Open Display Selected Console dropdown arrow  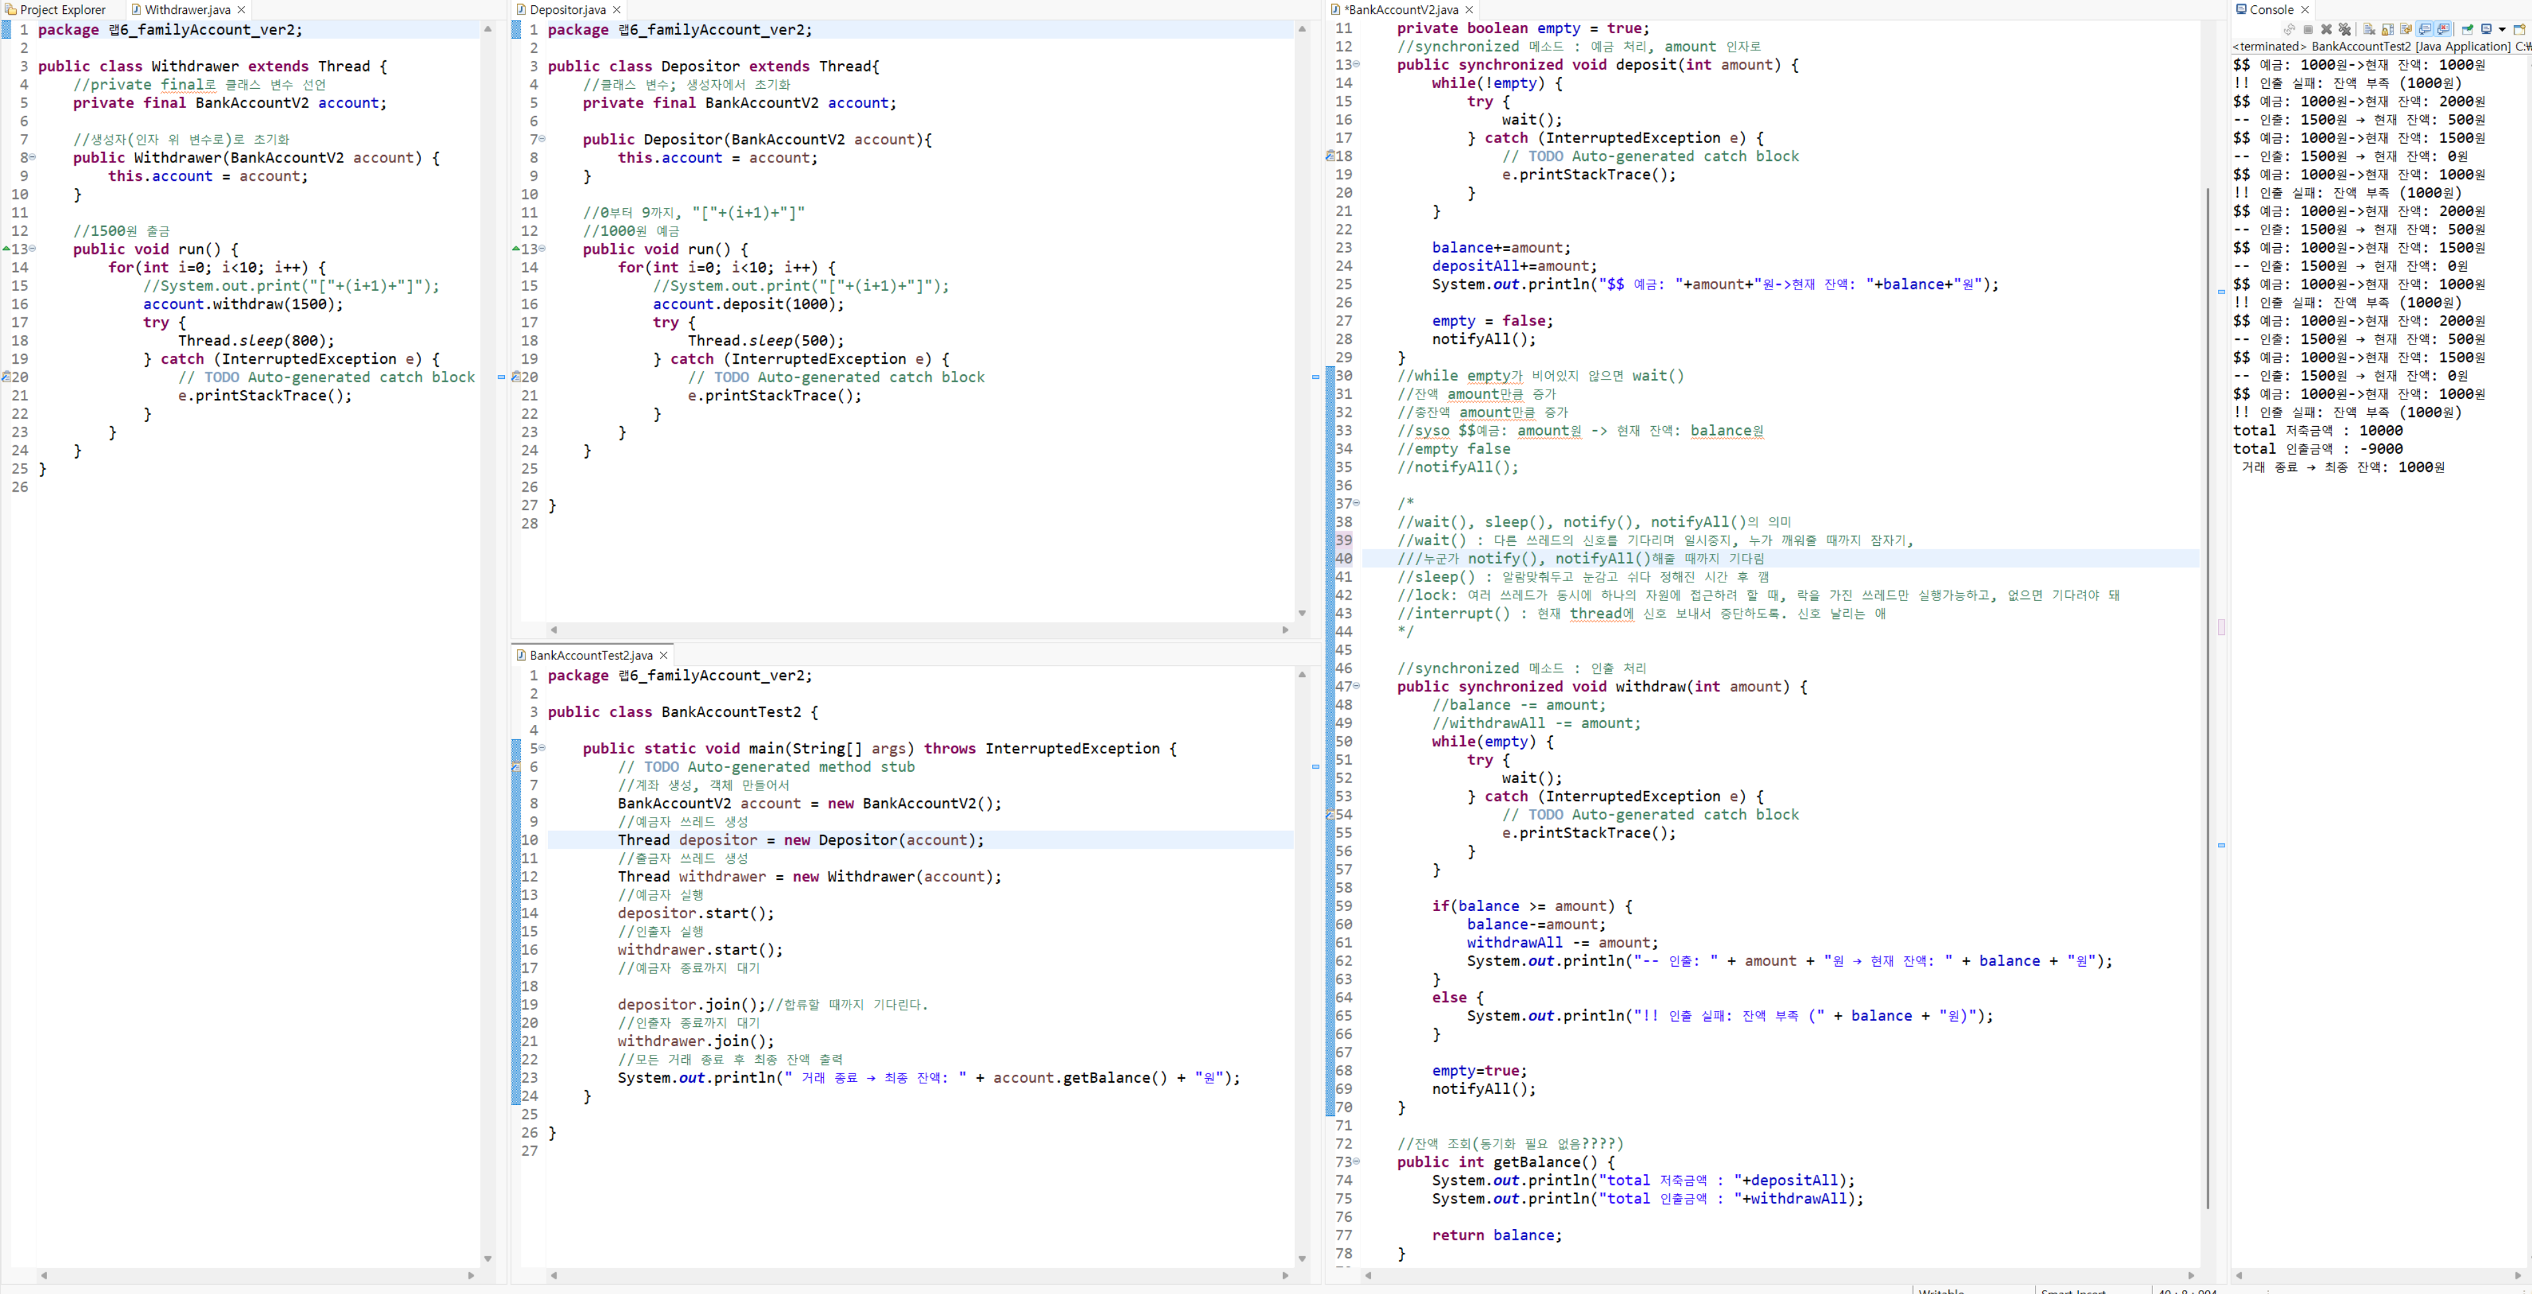point(2502,29)
